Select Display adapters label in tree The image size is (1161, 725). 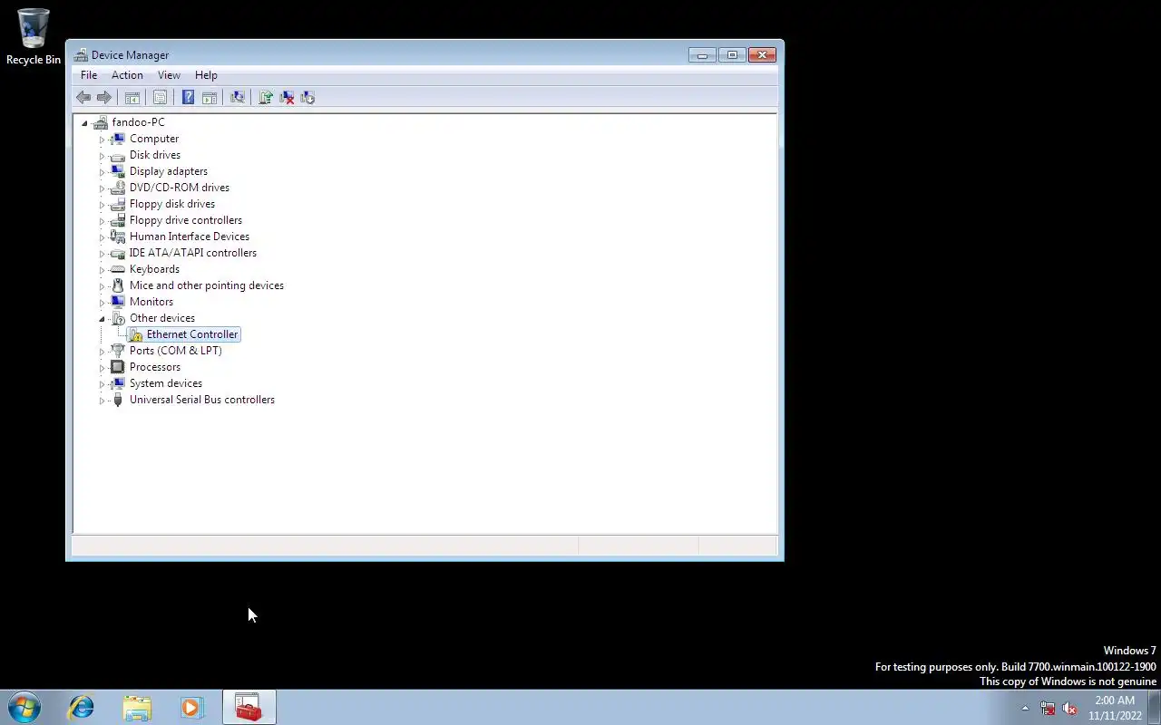(x=169, y=171)
